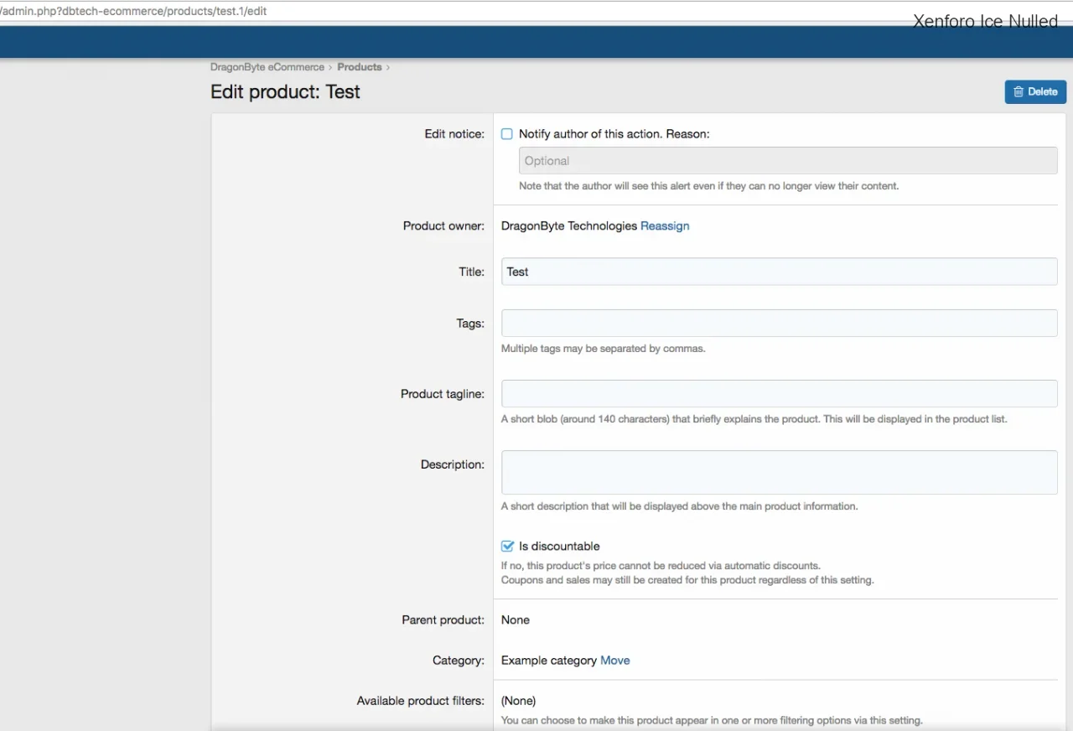Click the Reassign product owner link
This screenshot has height=731, width=1073.
click(x=664, y=226)
